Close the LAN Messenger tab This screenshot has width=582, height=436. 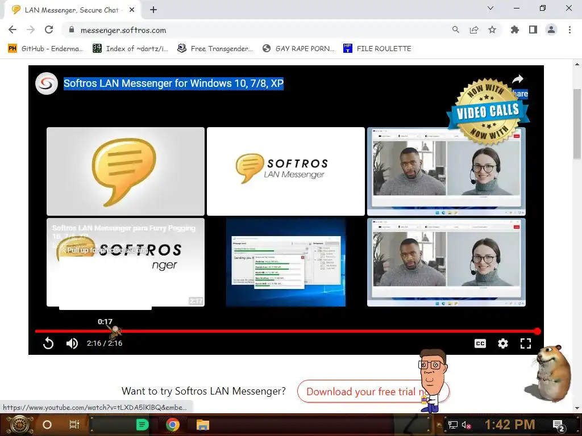coord(132,10)
